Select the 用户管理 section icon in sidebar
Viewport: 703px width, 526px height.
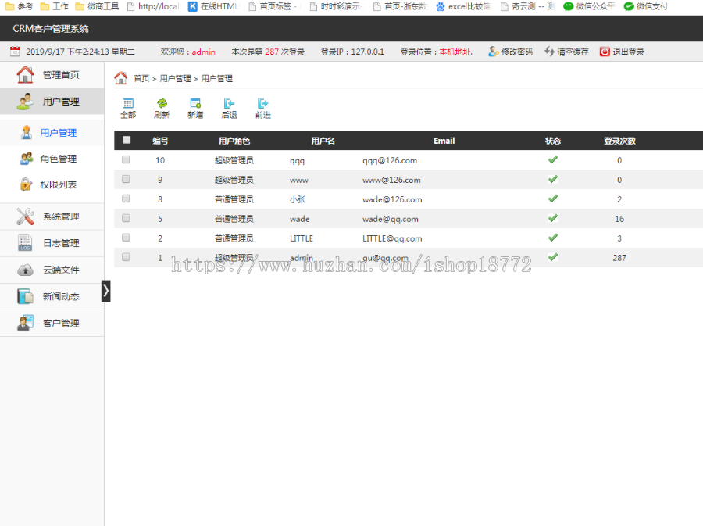(25, 102)
